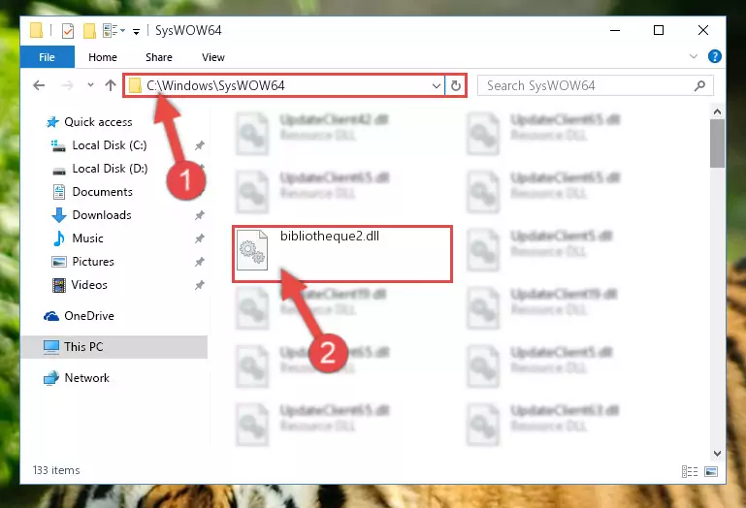Go back with the Back arrow
746x508 pixels.
point(39,85)
